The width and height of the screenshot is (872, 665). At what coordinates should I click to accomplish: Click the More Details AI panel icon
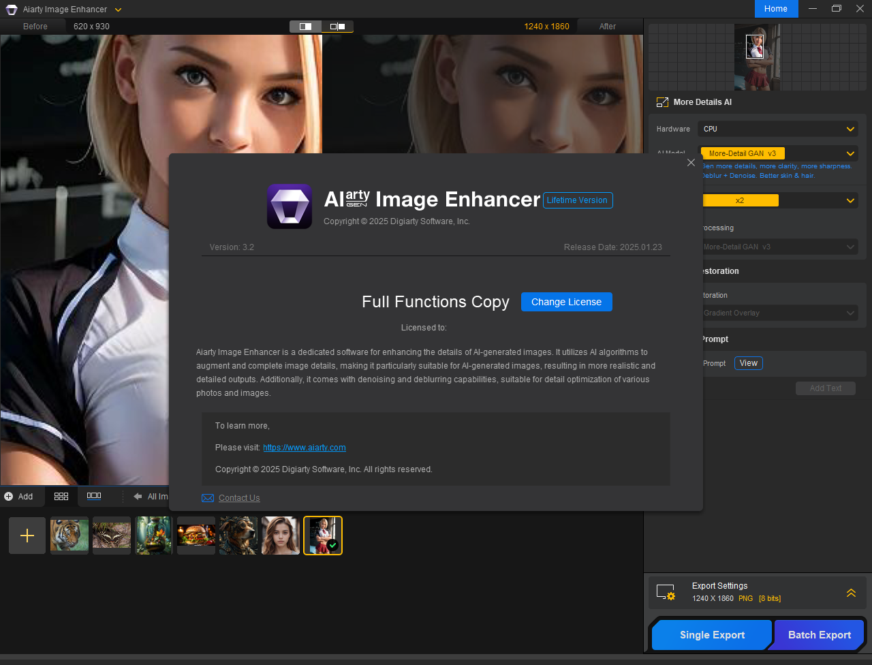click(662, 102)
